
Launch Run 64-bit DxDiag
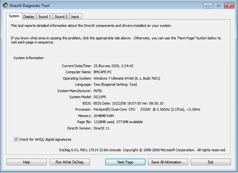[69, 162]
